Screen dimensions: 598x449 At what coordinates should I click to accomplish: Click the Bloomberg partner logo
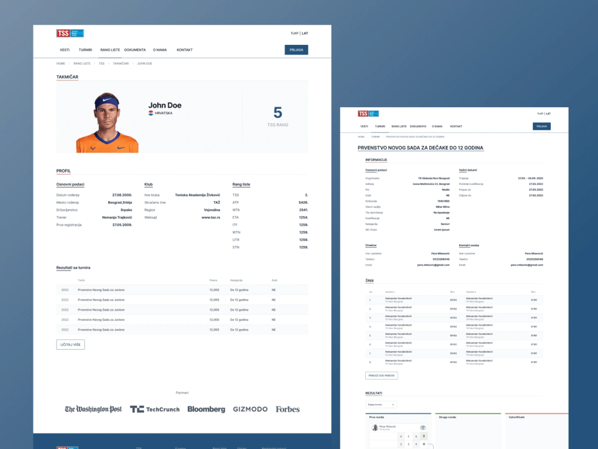coord(206,409)
